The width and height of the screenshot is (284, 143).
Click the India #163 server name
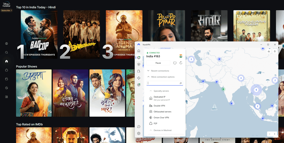pos(153,56)
